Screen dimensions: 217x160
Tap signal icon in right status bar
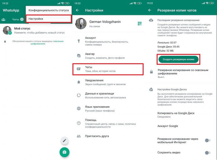[203, 3]
